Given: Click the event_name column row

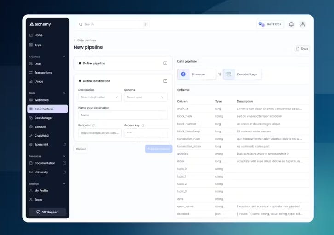Looking at the screenshot, I should pos(243,206).
